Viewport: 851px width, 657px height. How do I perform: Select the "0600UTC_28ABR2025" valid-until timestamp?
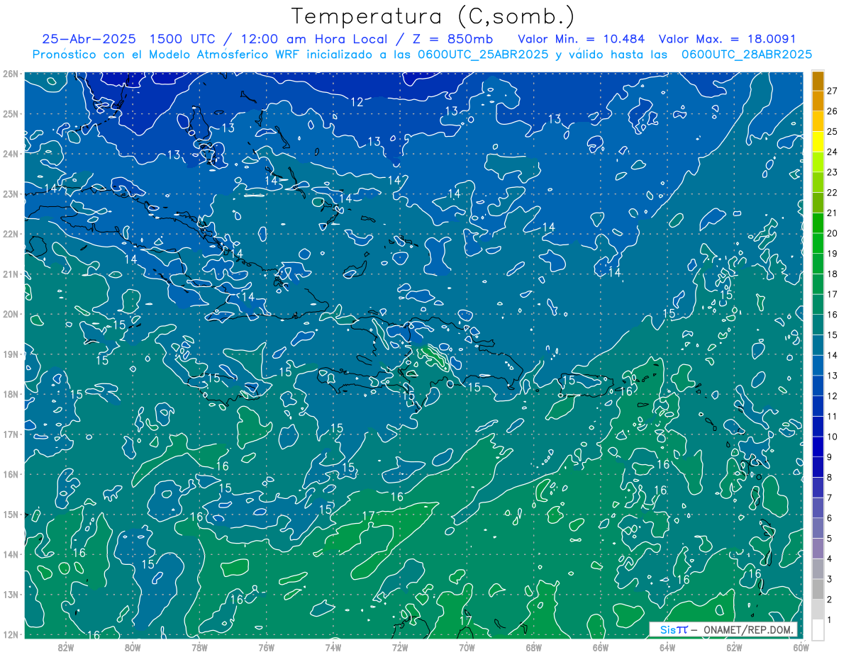coord(746,55)
